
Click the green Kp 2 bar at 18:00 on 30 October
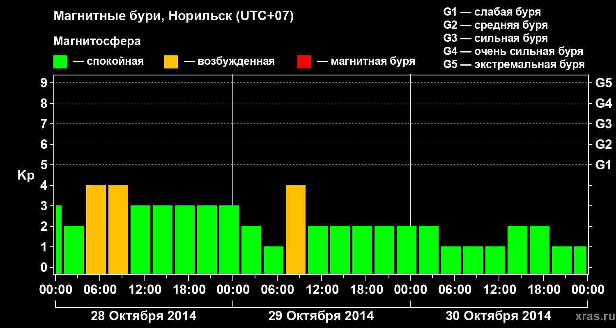click(x=540, y=250)
